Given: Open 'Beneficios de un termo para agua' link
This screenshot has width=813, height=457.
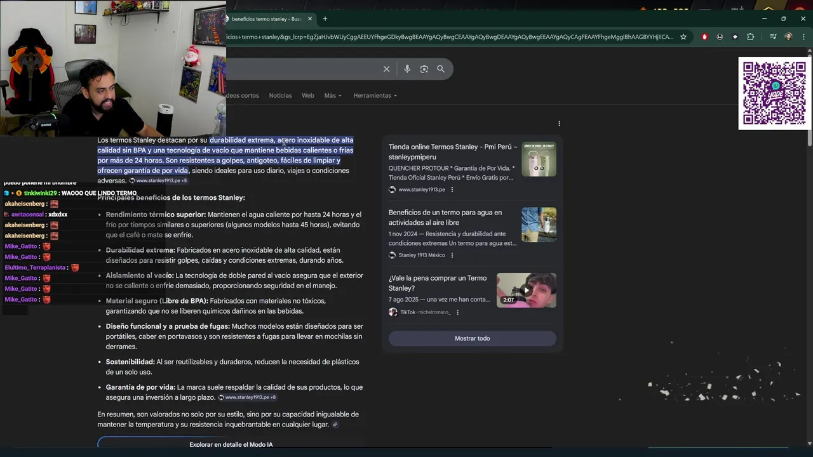Looking at the screenshot, I should (445, 218).
